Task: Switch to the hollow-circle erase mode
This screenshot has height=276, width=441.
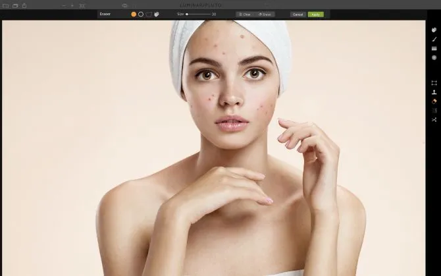Action: (141, 14)
